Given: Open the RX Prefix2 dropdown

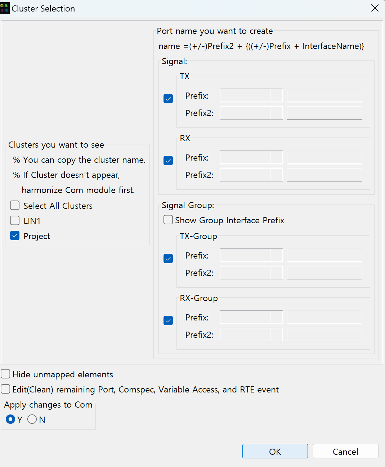Looking at the screenshot, I should coord(251,175).
